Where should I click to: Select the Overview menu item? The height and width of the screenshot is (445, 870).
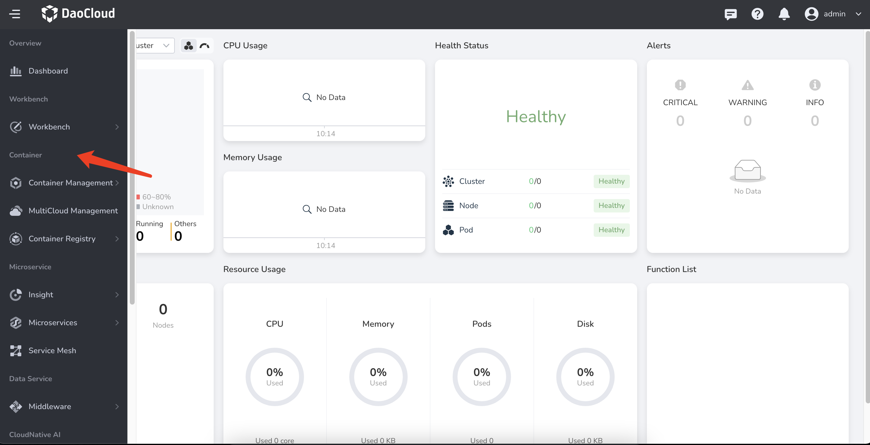click(25, 43)
